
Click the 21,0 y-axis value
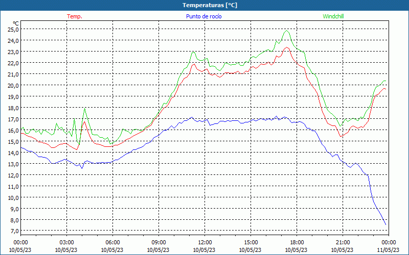[13, 74]
